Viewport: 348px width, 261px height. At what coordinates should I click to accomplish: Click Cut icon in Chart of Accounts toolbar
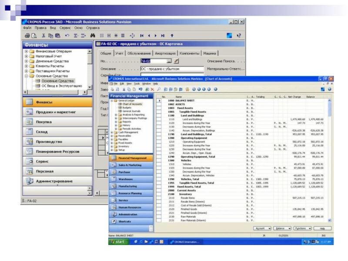coord(124,90)
